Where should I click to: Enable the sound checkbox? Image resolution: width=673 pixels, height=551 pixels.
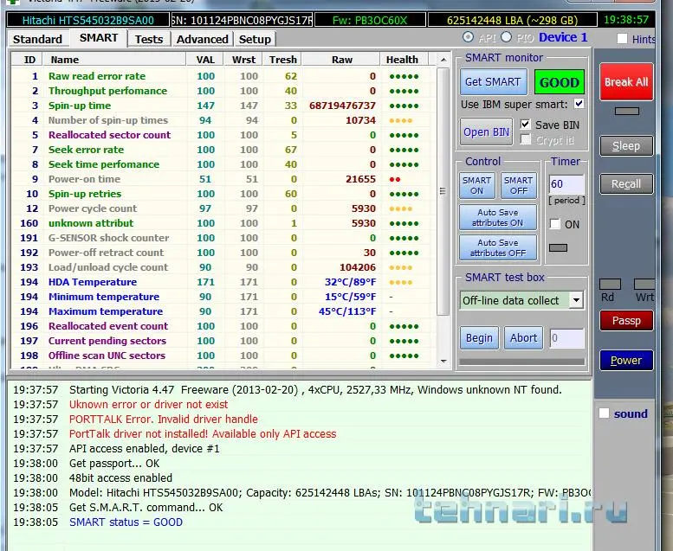pyautogui.click(x=605, y=413)
